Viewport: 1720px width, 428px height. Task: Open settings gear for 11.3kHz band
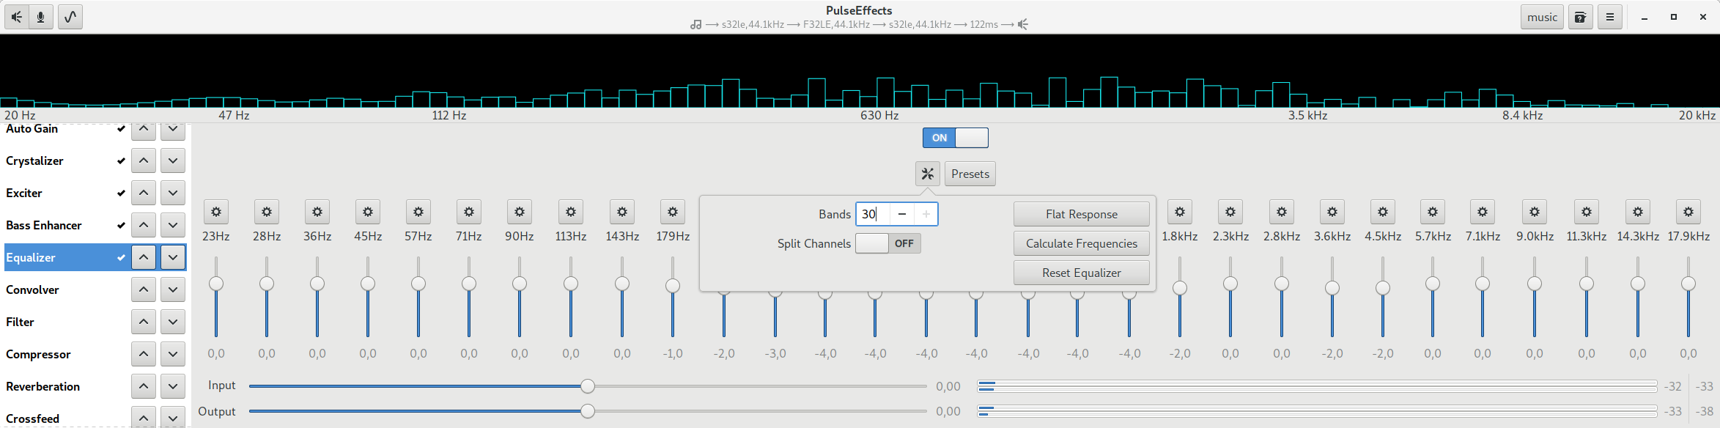[1587, 212]
